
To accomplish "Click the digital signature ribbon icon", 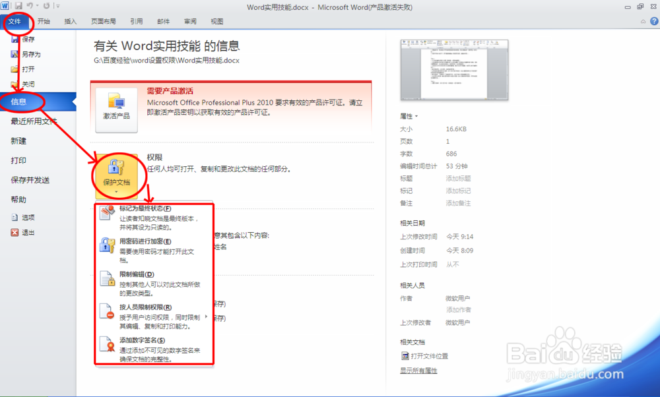I will pos(107,344).
